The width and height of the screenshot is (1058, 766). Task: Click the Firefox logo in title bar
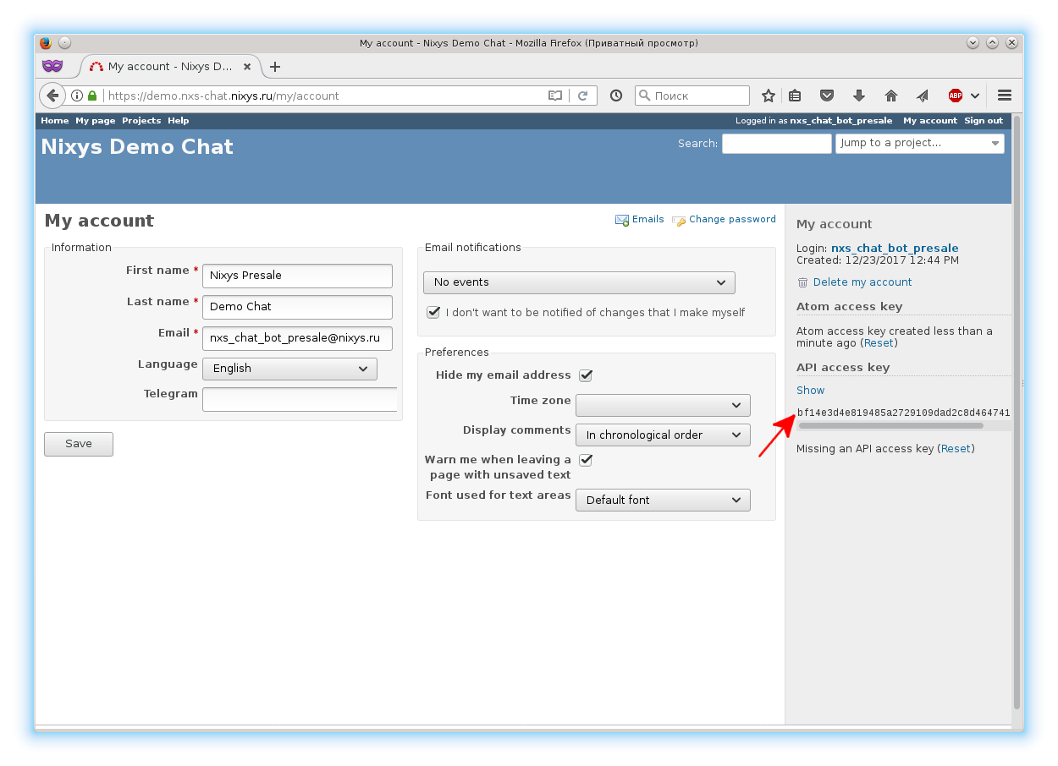coord(46,43)
